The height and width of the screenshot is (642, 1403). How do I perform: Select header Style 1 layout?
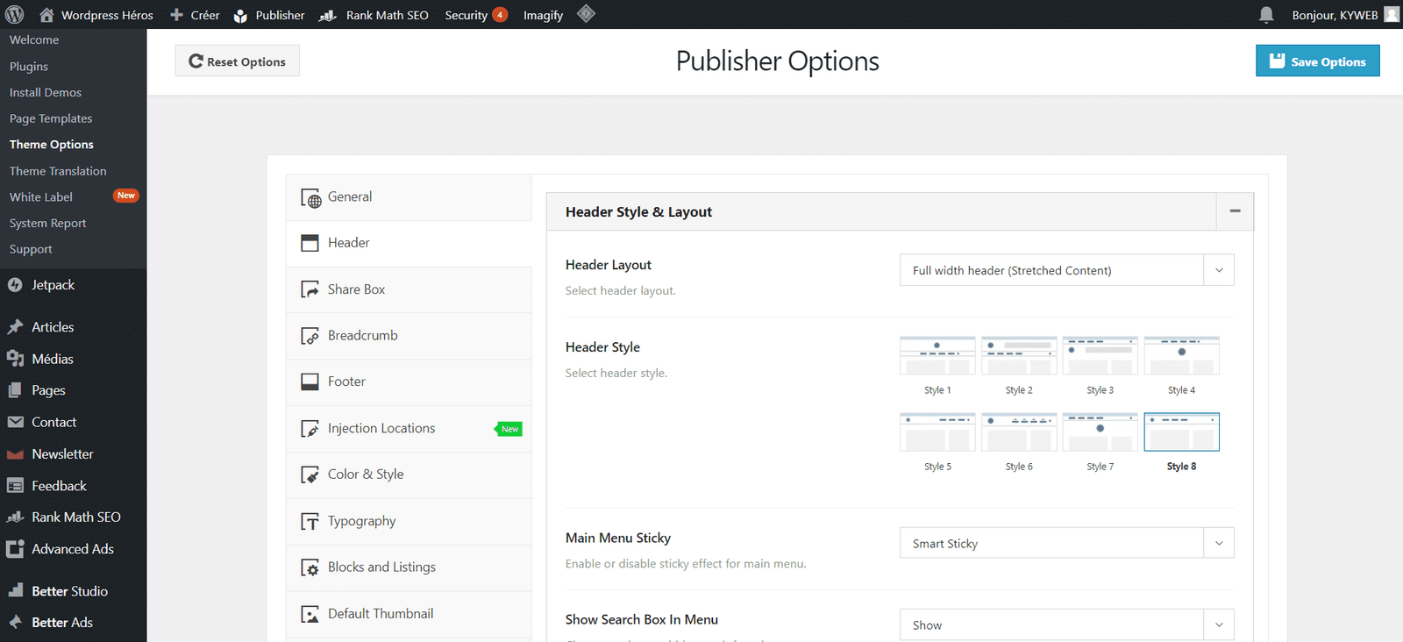point(937,356)
